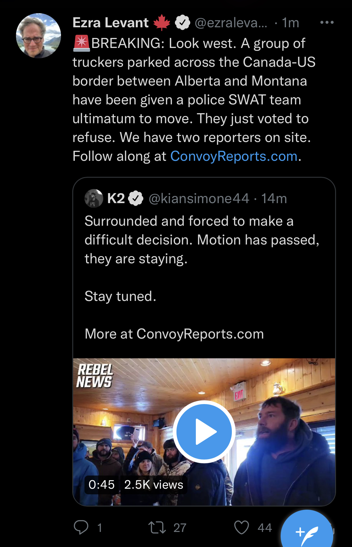This screenshot has width=352, height=547.
Task: Open the @ezraleva... handle
Action: 231,23
